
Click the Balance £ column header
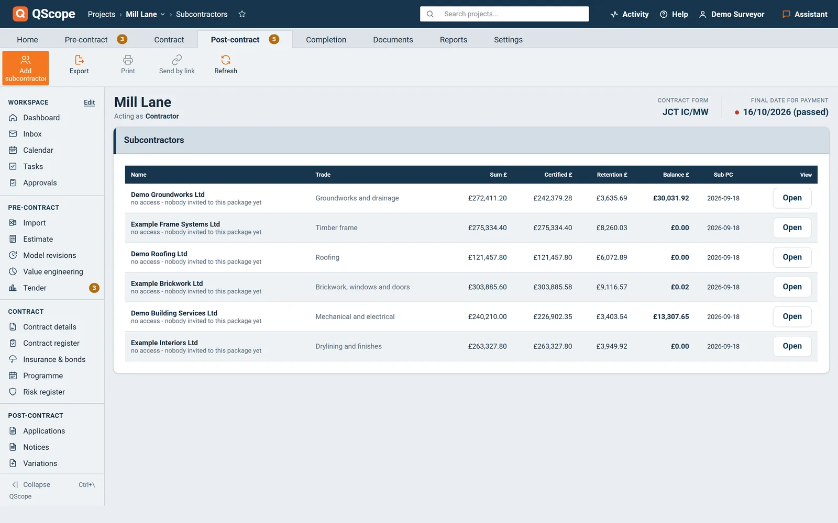coord(676,175)
